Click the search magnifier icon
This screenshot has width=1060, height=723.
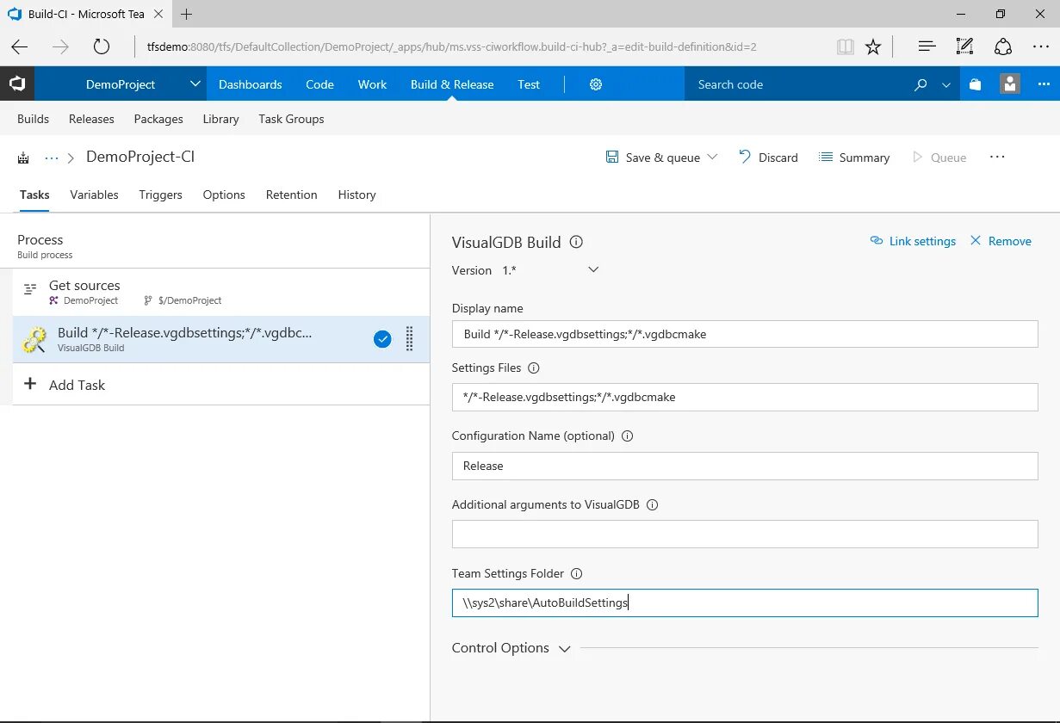[x=921, y=84]
